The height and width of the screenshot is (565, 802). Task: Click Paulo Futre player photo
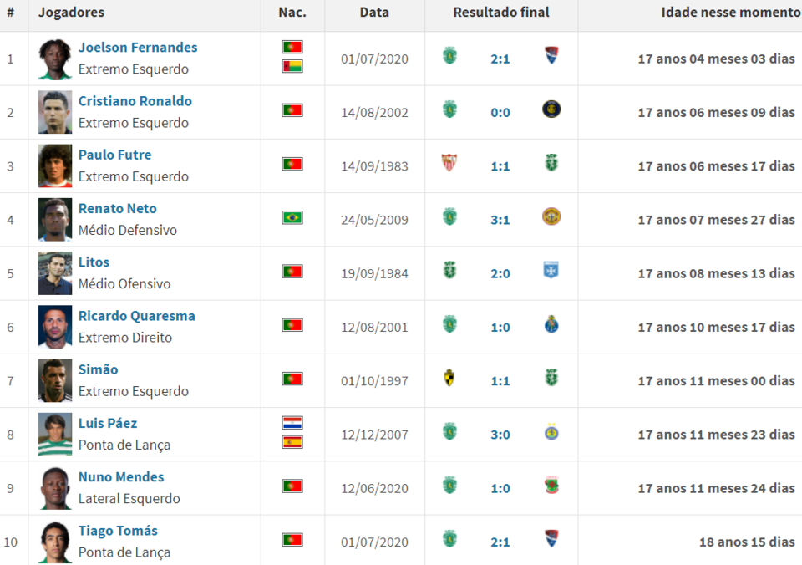point(55,166)
